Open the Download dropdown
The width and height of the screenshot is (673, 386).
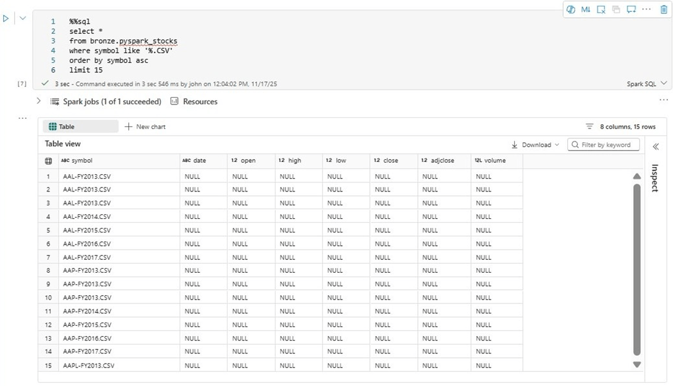click(535, 145)
